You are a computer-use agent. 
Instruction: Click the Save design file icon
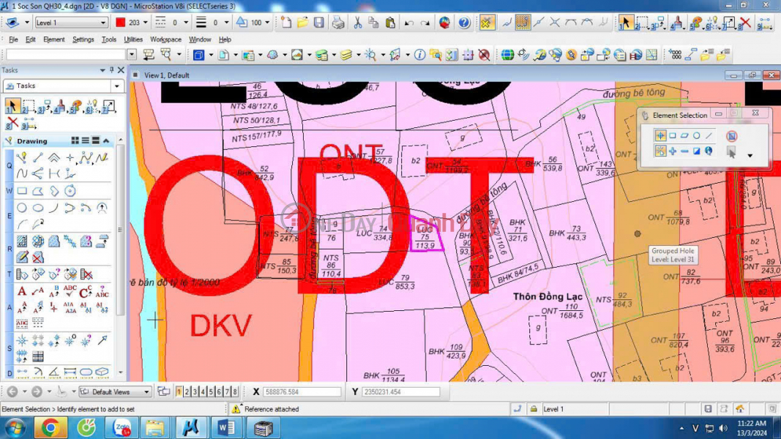[319, 23]
